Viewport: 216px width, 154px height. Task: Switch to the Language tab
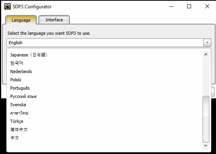[x=21, y=20]
